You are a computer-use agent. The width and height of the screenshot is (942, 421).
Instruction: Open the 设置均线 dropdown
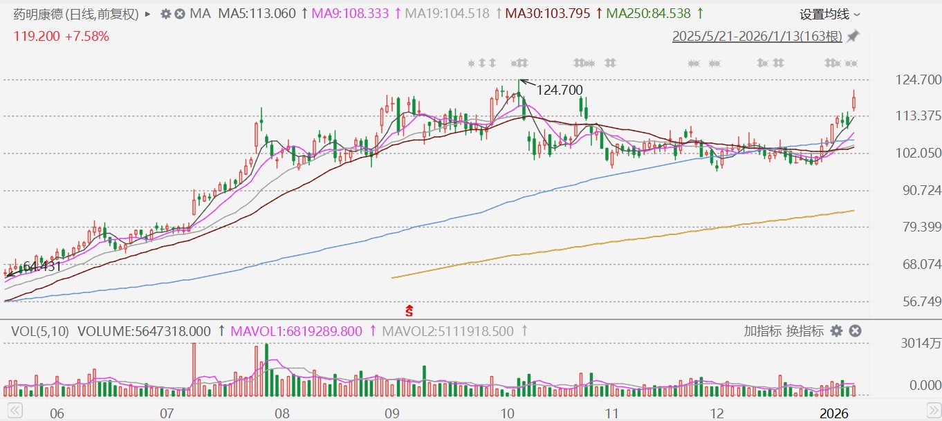[x=830, y=14]
